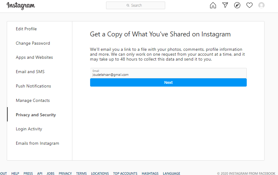Select Edit Profile in the sidebar
This screenshot has width=278, height=175.
pos(26,29)
